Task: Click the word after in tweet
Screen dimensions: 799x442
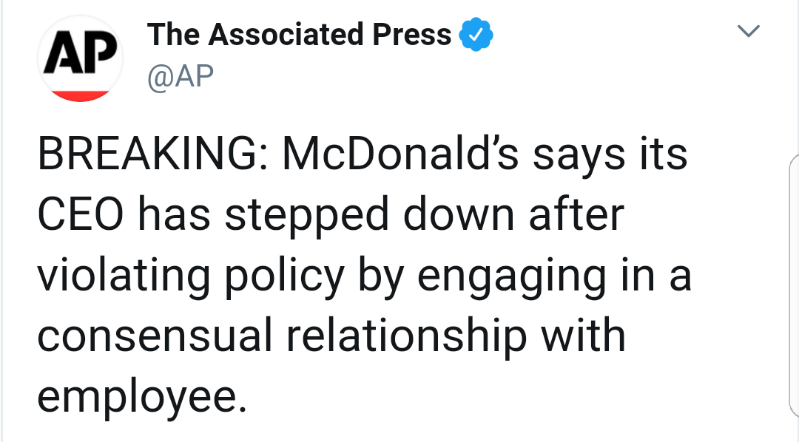Action: (x=576, y=214)
